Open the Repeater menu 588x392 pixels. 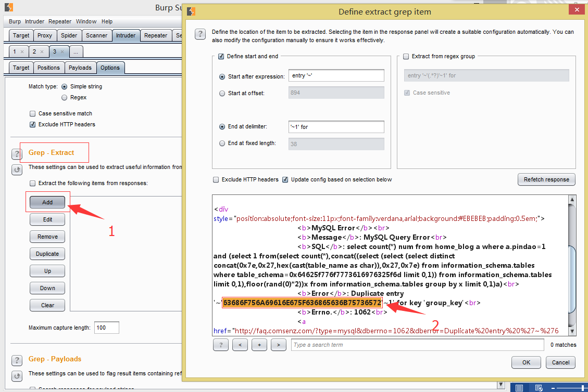(x=59, y=21)
